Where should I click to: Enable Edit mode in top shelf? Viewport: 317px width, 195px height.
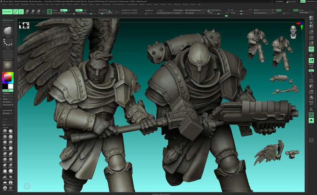click(15, 12)
